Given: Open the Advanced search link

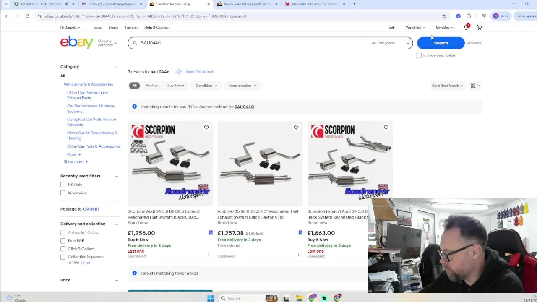Looking at the screenshot, I should (474, 43).
